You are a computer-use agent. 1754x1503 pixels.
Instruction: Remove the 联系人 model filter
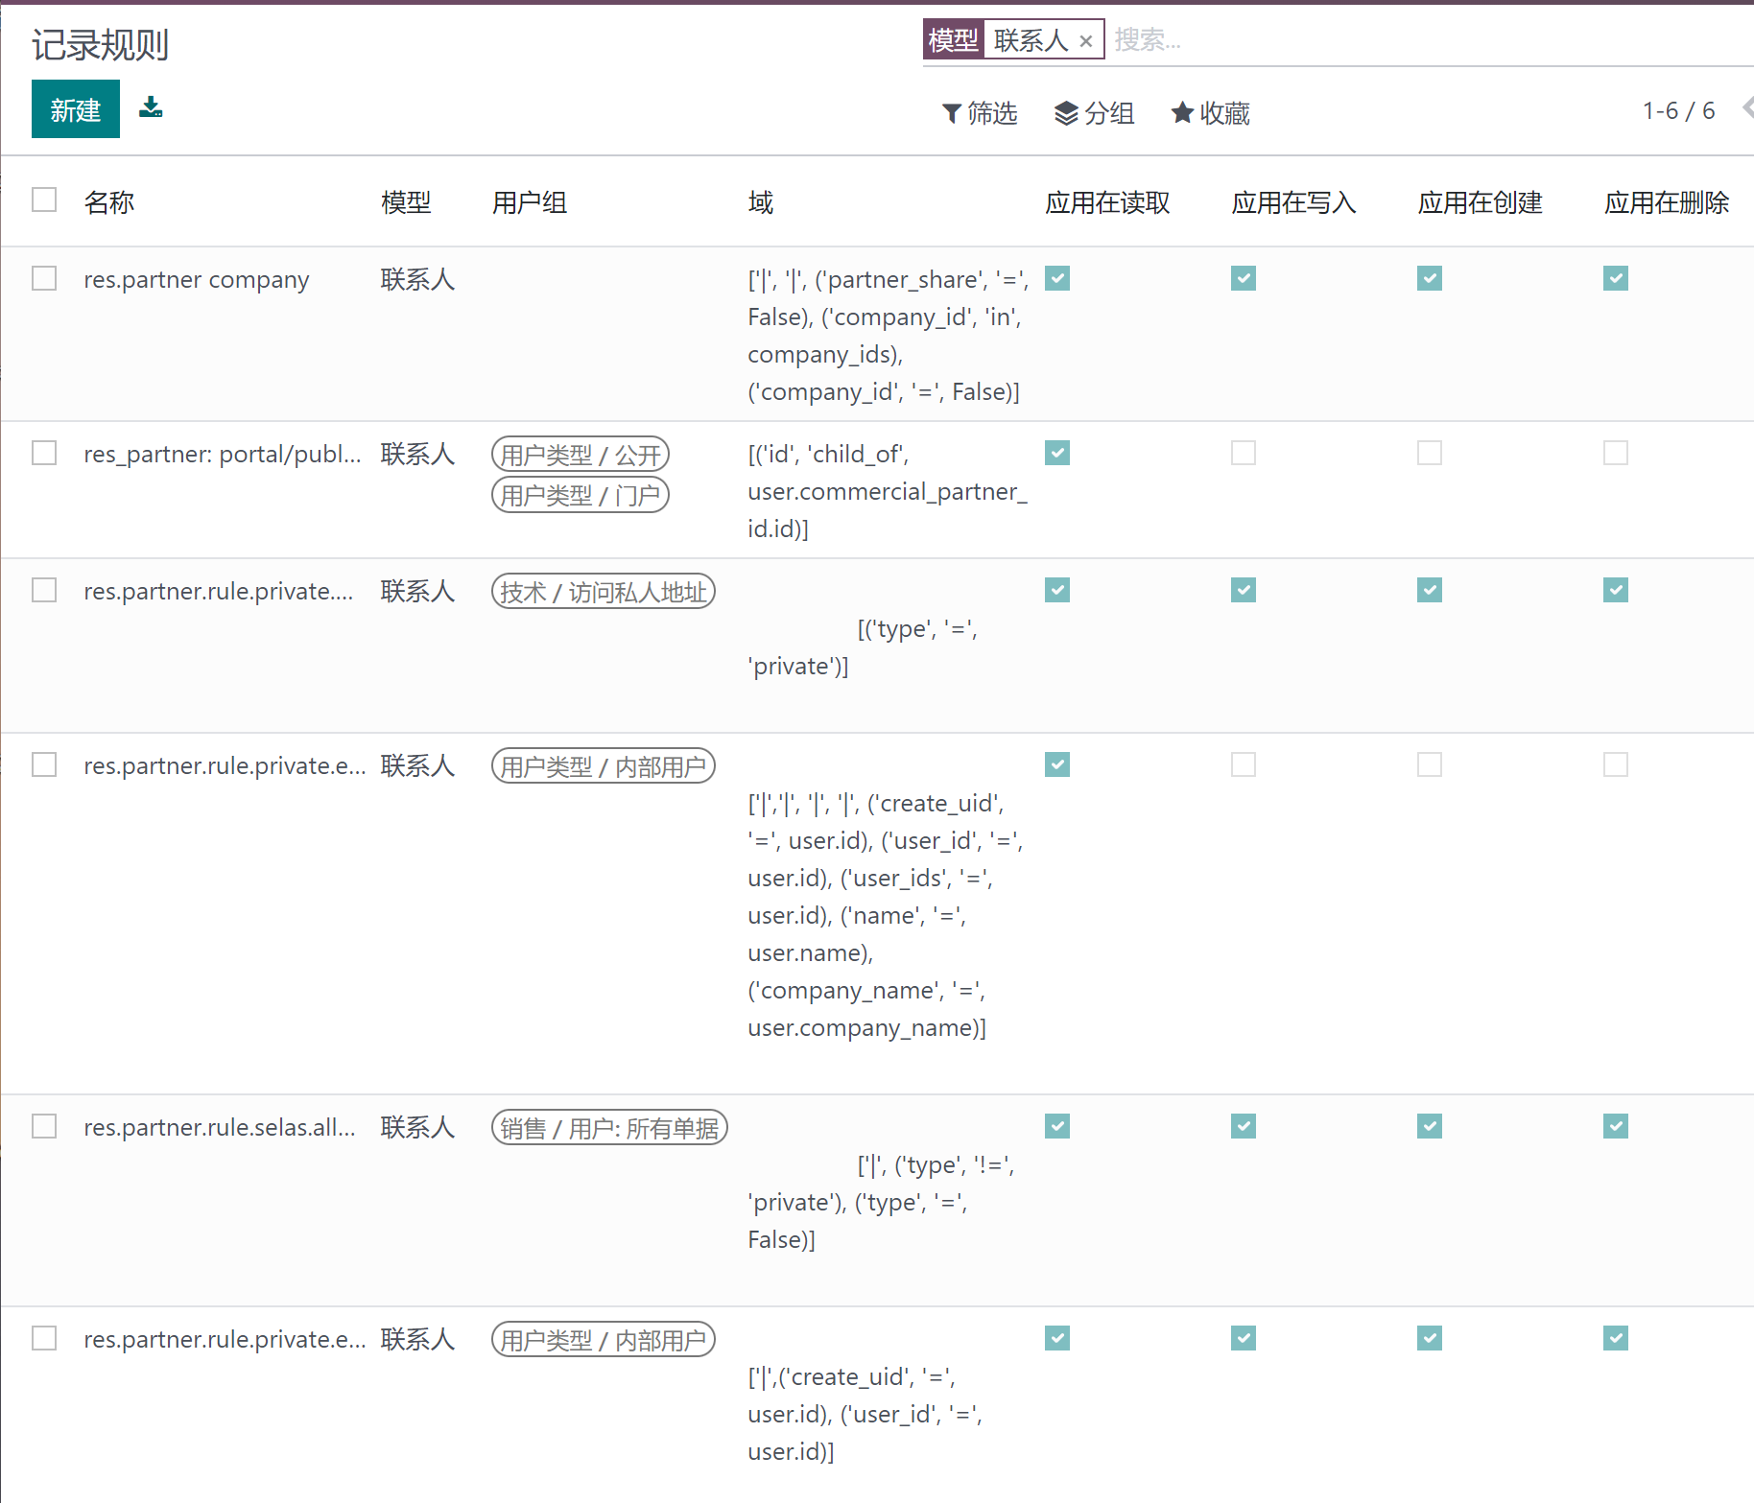click(1086, 39)
